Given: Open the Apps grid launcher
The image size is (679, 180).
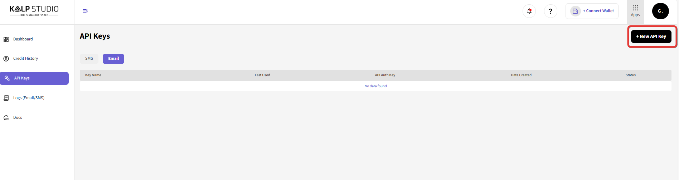Looking at the screenshot, I should click(635, 11).
